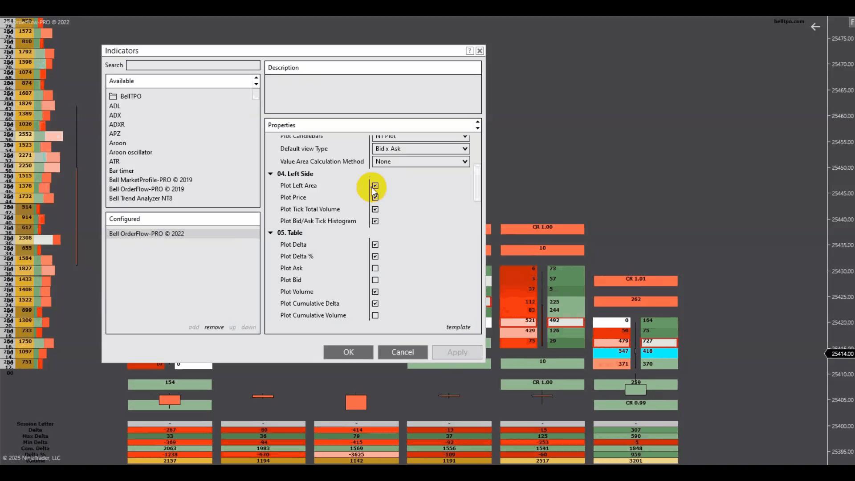This screenshot has width=855, height=481.
Task: Uncheck the Plot Delta % checkbox
Action: tap(375, 257)
